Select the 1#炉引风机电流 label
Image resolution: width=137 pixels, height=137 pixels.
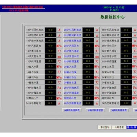[x=35, y=30]
